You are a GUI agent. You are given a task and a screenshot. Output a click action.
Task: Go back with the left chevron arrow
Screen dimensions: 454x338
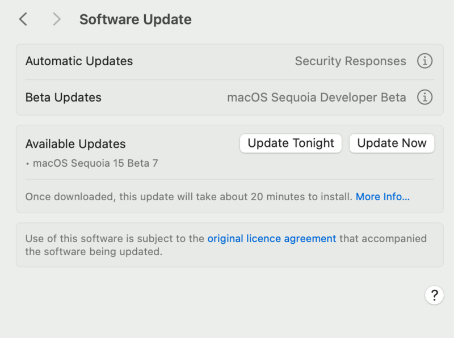click(x=23, y=19)
